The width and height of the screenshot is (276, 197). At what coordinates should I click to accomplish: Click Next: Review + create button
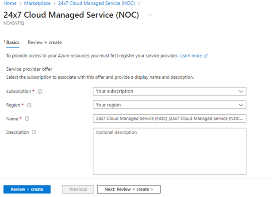129,189
